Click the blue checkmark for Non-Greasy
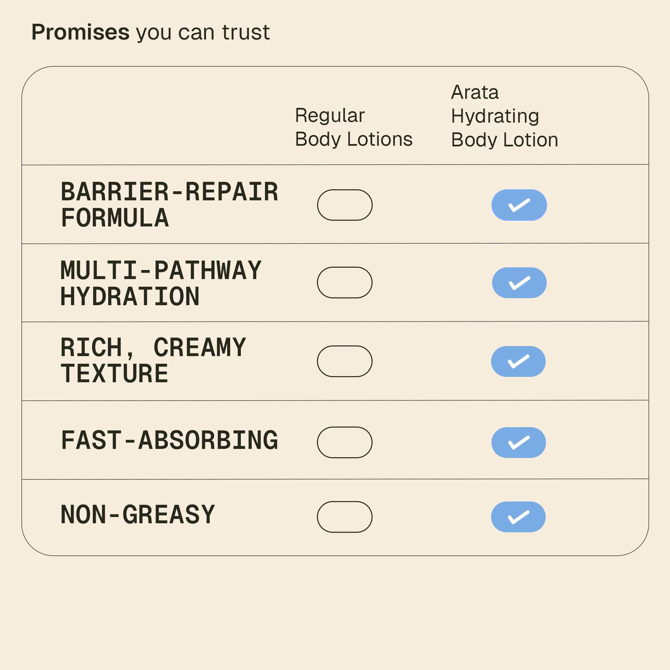 [x=519, y=517]
